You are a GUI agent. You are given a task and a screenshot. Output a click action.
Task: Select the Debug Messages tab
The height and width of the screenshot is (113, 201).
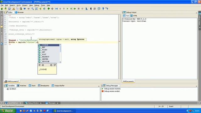[x=111, y=86]
